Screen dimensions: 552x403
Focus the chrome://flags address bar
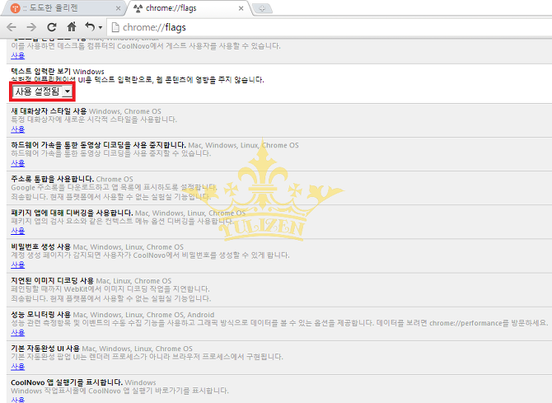tap(331, 27)
